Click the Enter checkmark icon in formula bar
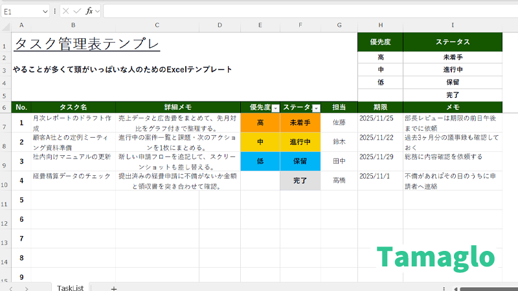Screen dimensions: 518x291 pyautogui.click(x=77, y=11)
